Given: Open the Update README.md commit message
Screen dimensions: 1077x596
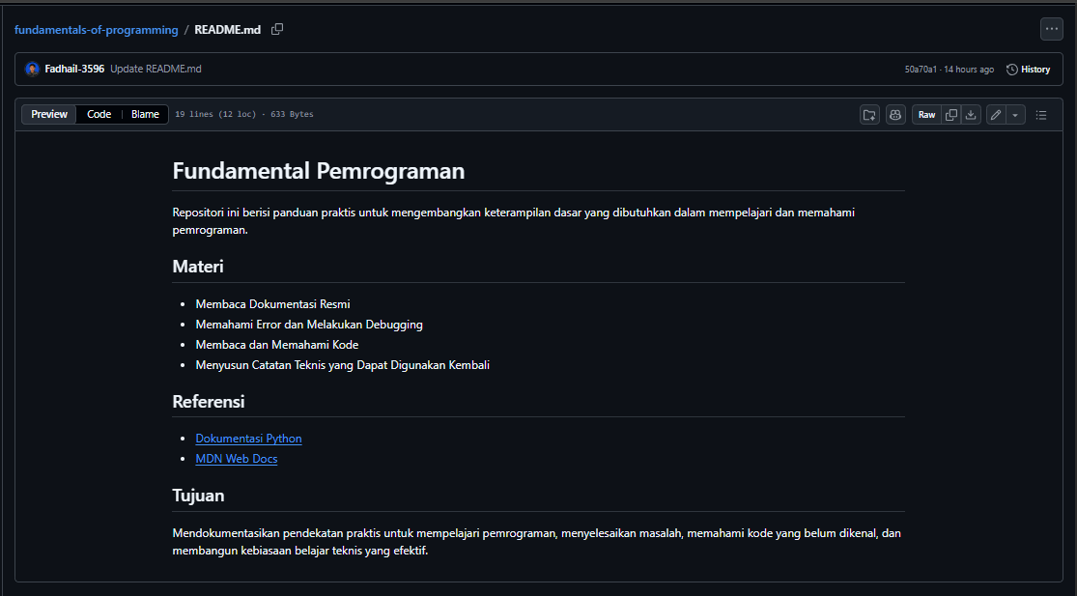Looking at the screenshot, I should click(156, 70).
